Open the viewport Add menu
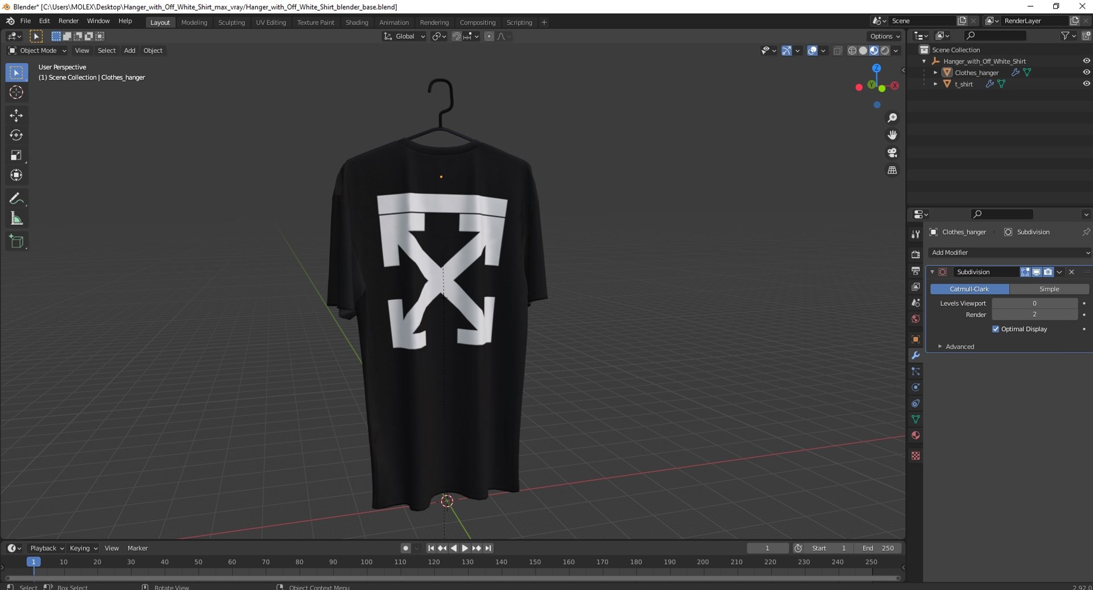 click(130, 51)
